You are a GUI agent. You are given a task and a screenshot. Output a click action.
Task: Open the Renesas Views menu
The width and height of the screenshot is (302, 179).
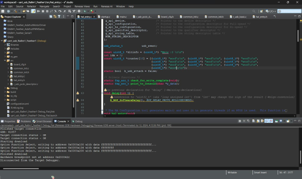82,6
